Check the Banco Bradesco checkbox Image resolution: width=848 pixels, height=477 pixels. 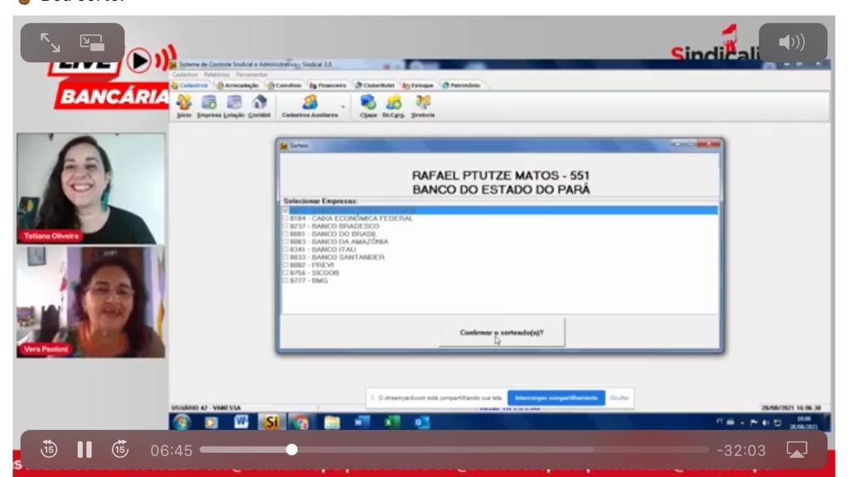click(286, 226)
